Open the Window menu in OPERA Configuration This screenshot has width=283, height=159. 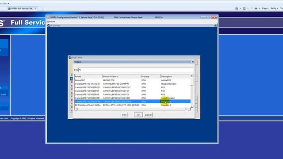coord(51,22)
